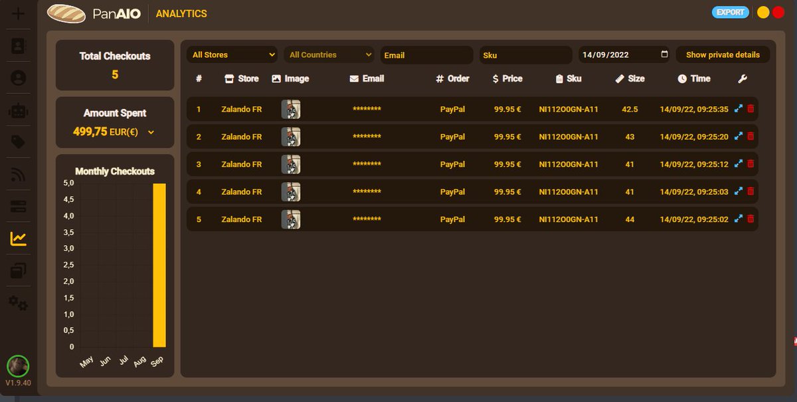Click the Order column header
This screenshot has height=402, width=797.
(452, 78)
